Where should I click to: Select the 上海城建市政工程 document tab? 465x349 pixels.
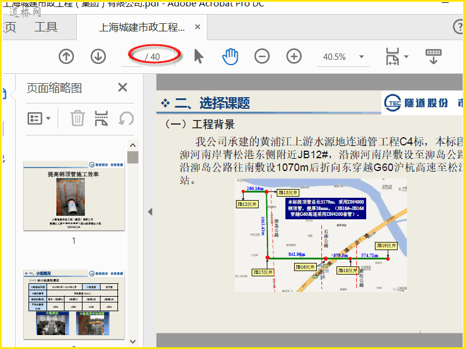coord(141,27)
